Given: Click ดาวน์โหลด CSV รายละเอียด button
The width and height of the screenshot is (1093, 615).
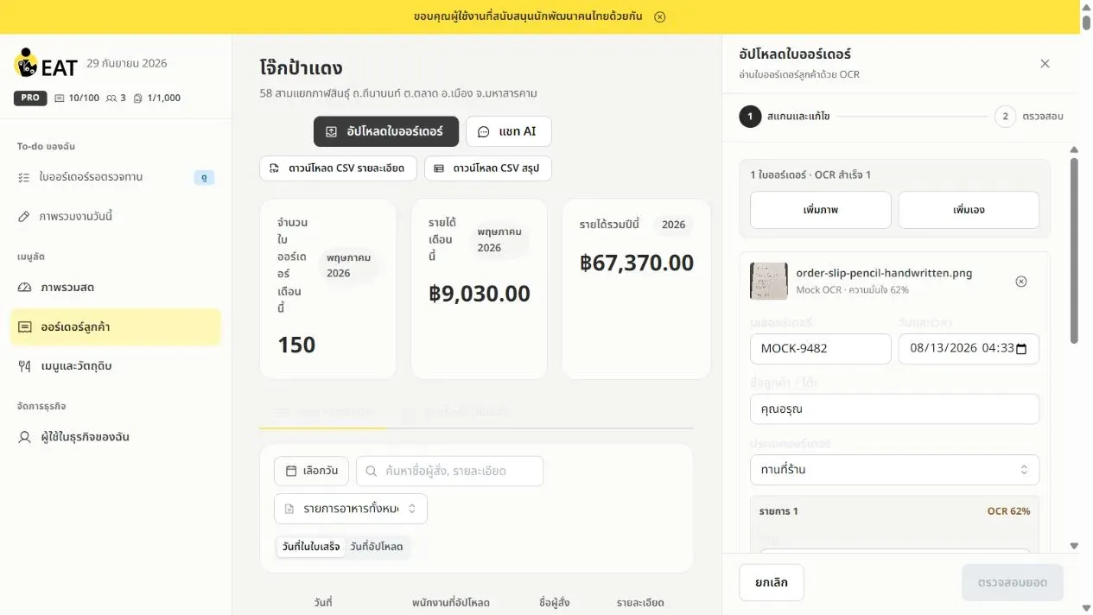Looking at the screenshot, I should pos(338,168).
